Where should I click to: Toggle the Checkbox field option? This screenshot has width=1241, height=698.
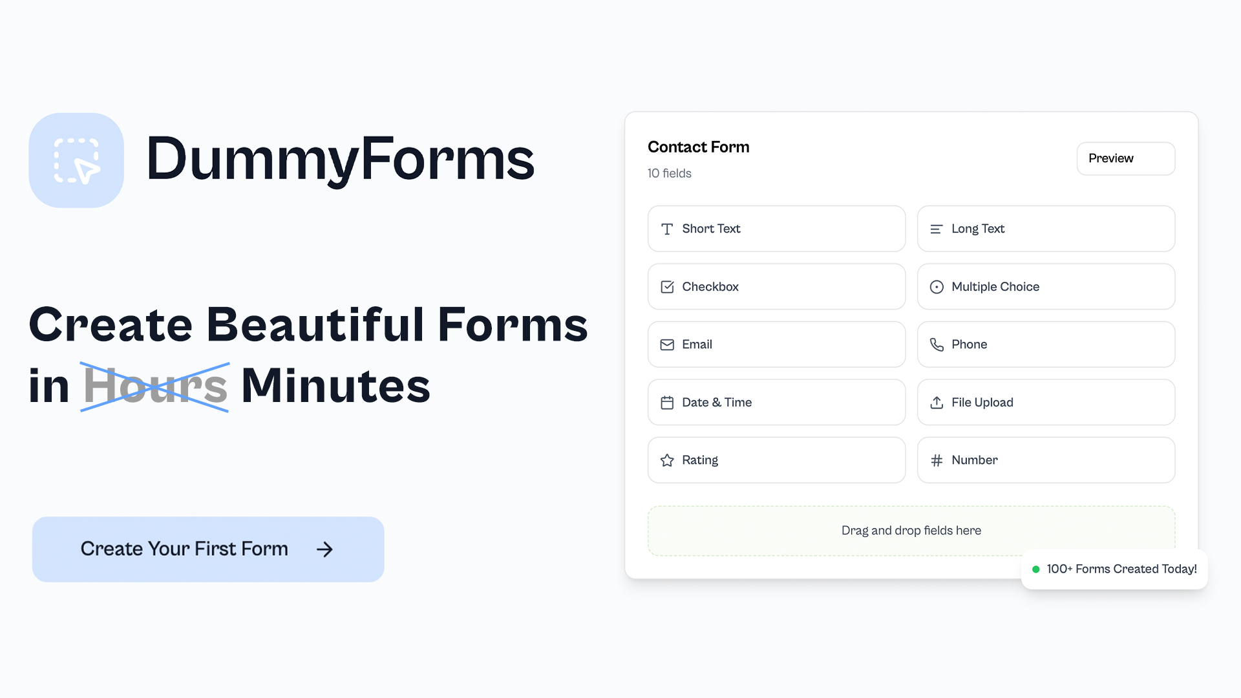click(776, 286)
